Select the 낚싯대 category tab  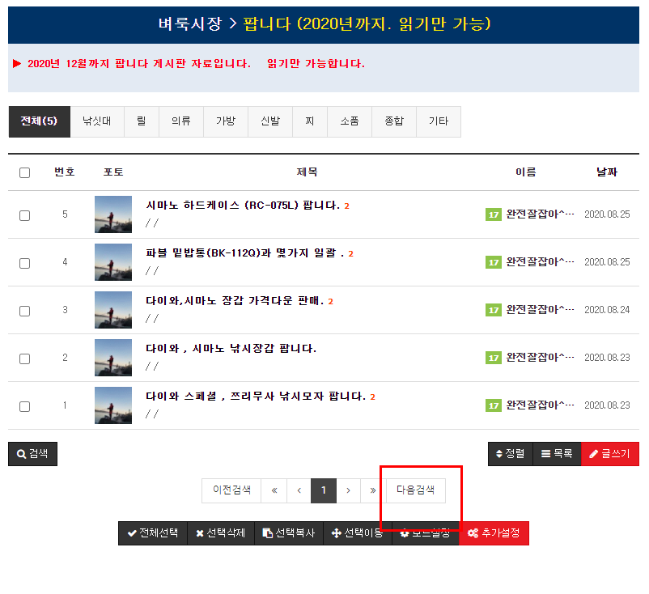click(96, 121)
